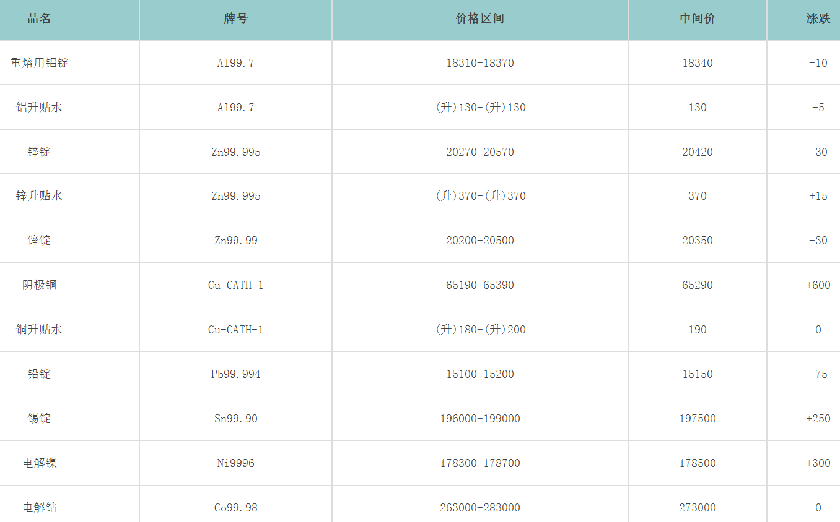Click price range 65190-65390
The width and height of the screenshot is (840, 522).
coord(480,285)
